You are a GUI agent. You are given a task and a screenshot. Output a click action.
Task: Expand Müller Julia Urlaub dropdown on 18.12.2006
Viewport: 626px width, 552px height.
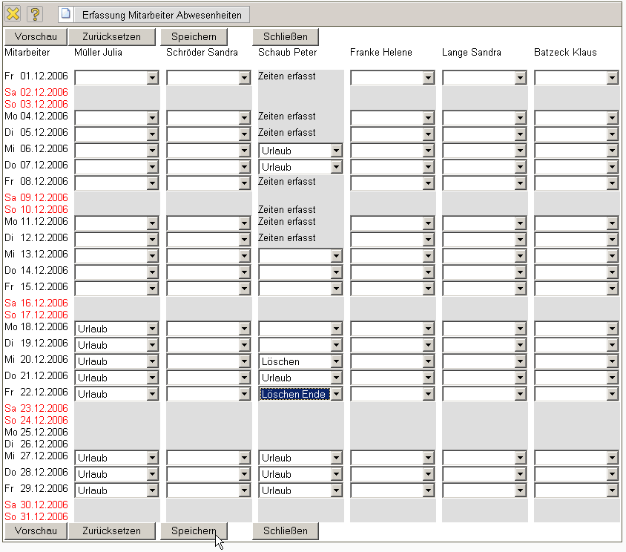(x=152, y=329)
